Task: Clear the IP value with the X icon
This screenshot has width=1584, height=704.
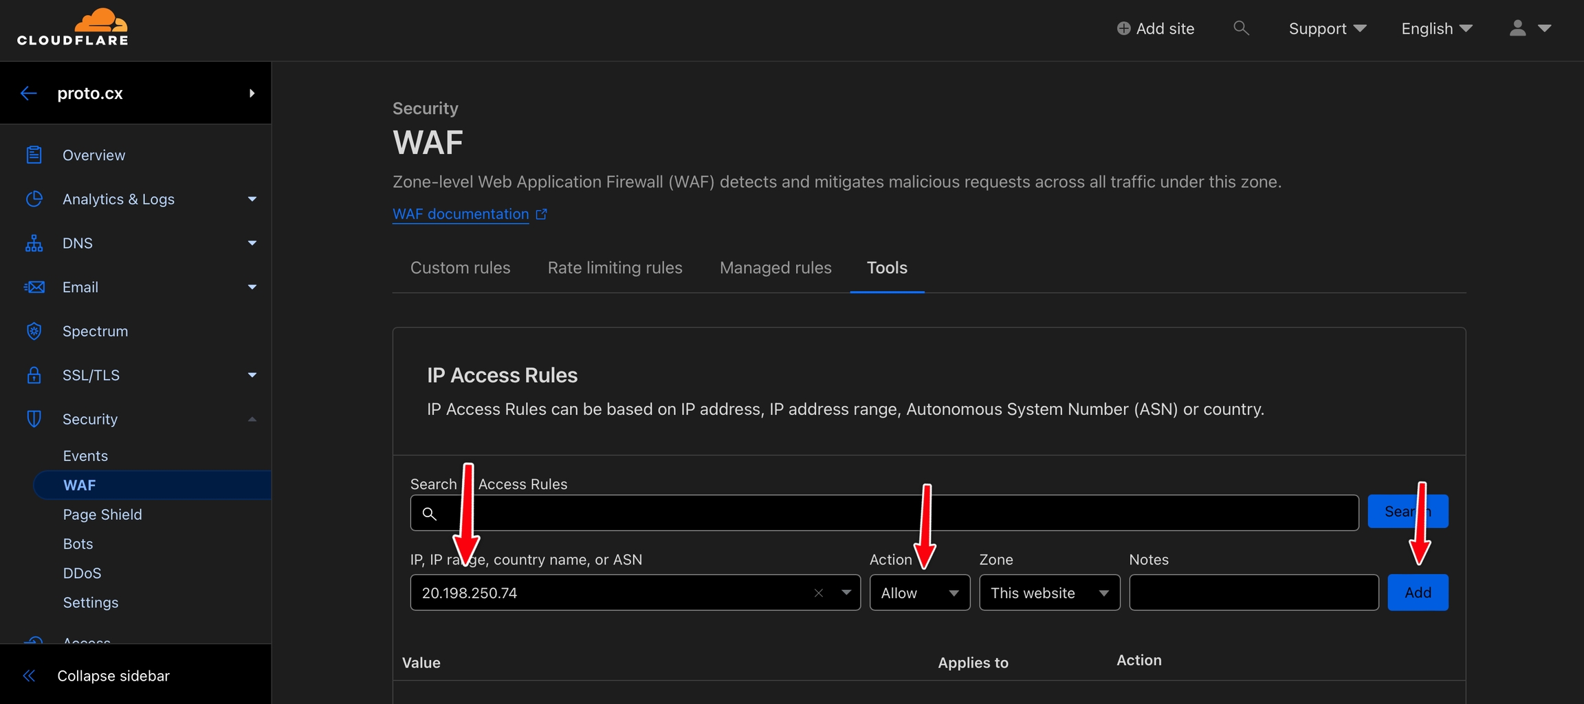Action: coord(818,593)
